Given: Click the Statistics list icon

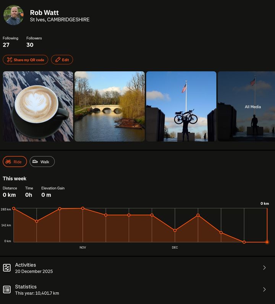Looking at the screenshot, I should pos(7,289).
